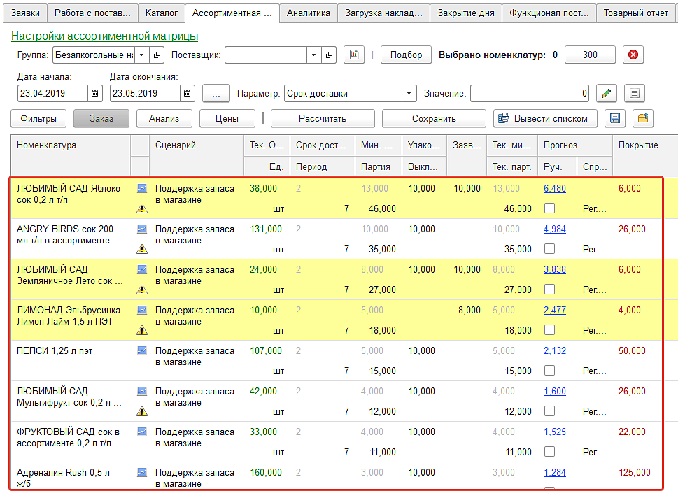
Task: Click the period ellipsis button
Action: [x=216, y=93]
